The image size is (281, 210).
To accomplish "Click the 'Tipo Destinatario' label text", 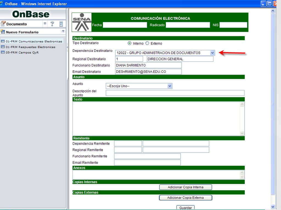I will tap(86, 43).
